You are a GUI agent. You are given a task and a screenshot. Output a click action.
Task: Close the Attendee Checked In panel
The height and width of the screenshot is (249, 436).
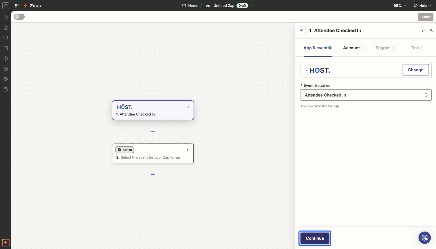click(431, 30)
